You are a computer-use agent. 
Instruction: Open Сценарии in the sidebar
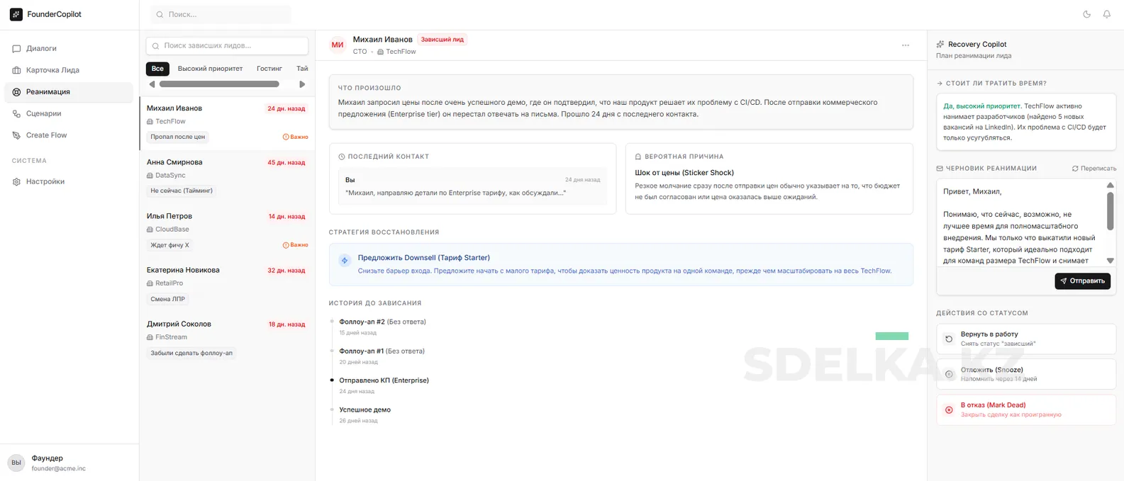(x=43, y=113)
